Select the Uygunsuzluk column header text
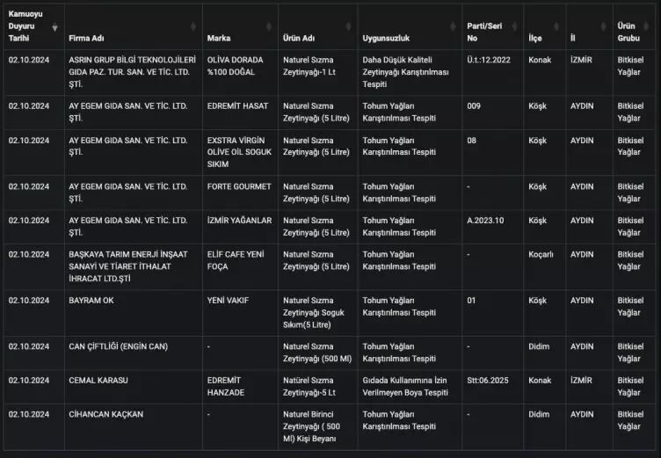This screenshot has height=458, width=661. tap(386, 39)
